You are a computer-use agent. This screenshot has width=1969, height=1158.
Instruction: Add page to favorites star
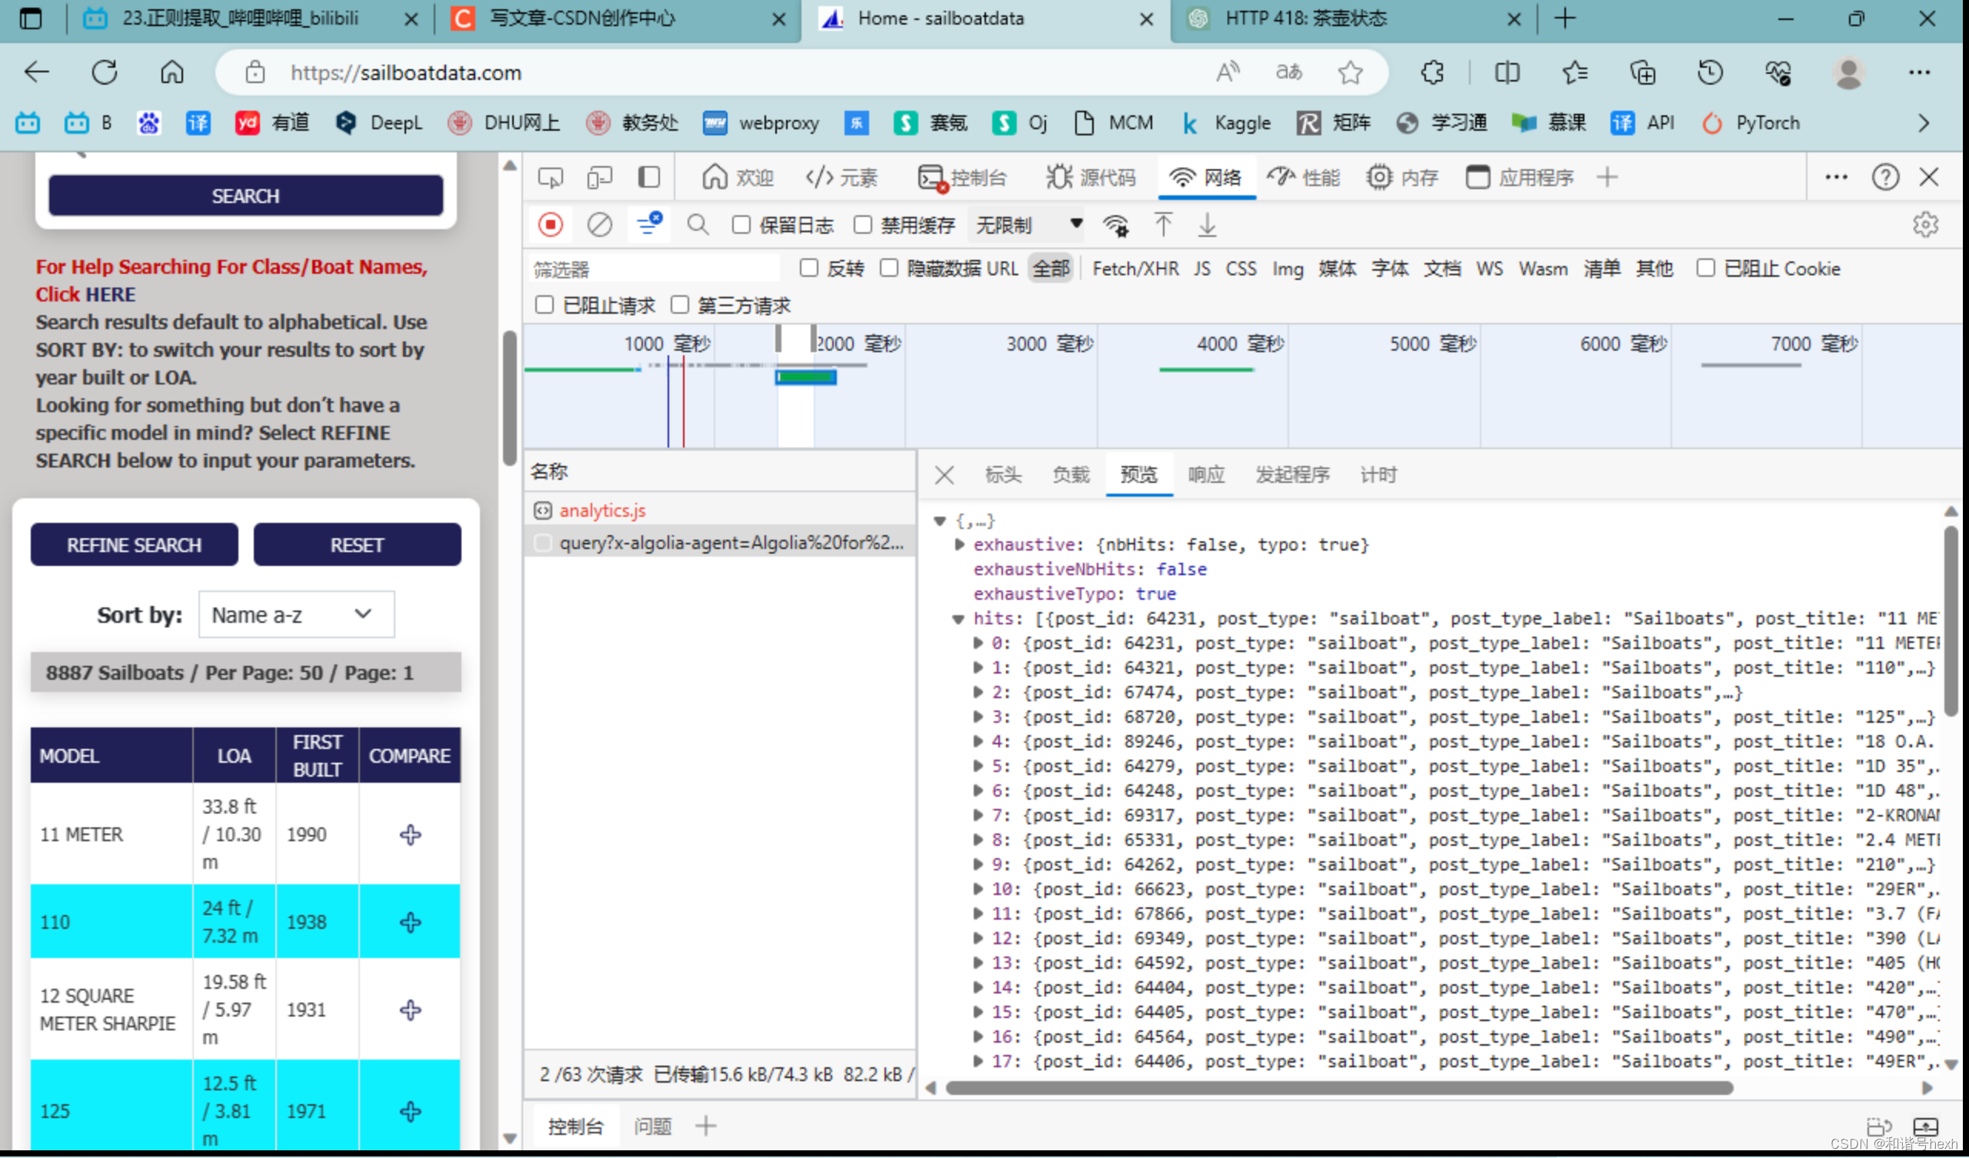pyautogui.click(x=1349, y=73)
